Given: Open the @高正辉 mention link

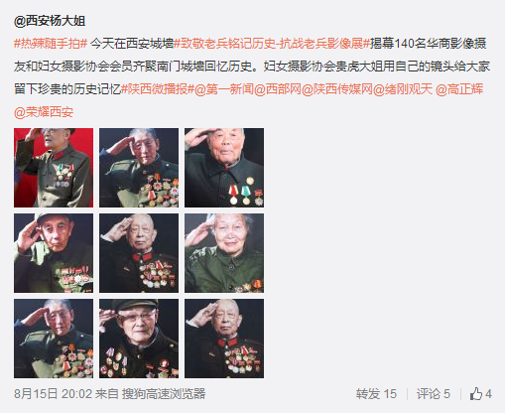Looking at the screenshot, I should click(459, 89).
